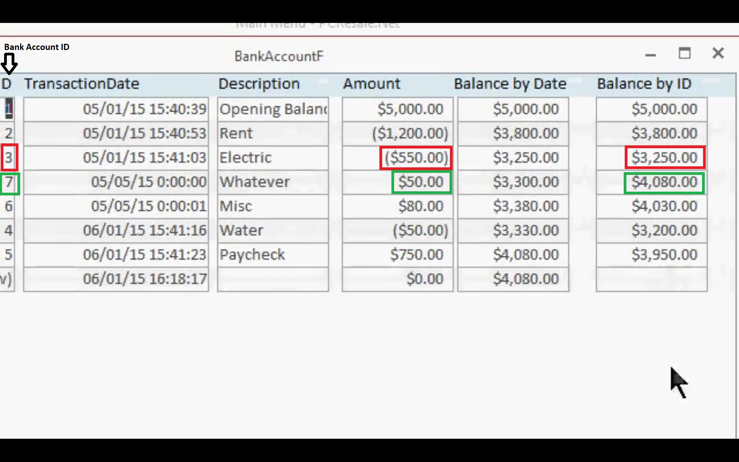Click the Balance by ID header label
This screenshot has width=739, height=462.
tap(644, 84)
